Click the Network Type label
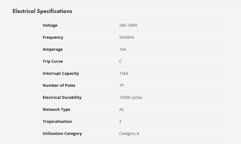Image resolution: width=241 pixels, height=144 pixels. point(56,109)
